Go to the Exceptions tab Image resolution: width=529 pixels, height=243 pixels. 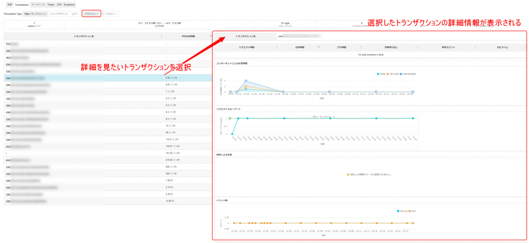click(69, 4)
